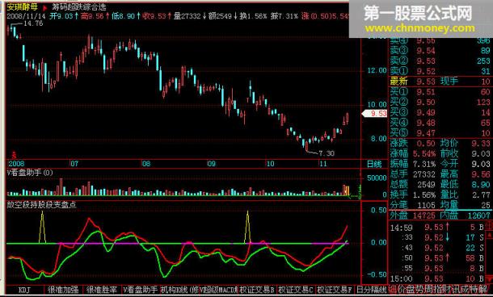Click the 买② bid price row
This screenshot has height=297, width=493.
point(440,102)
